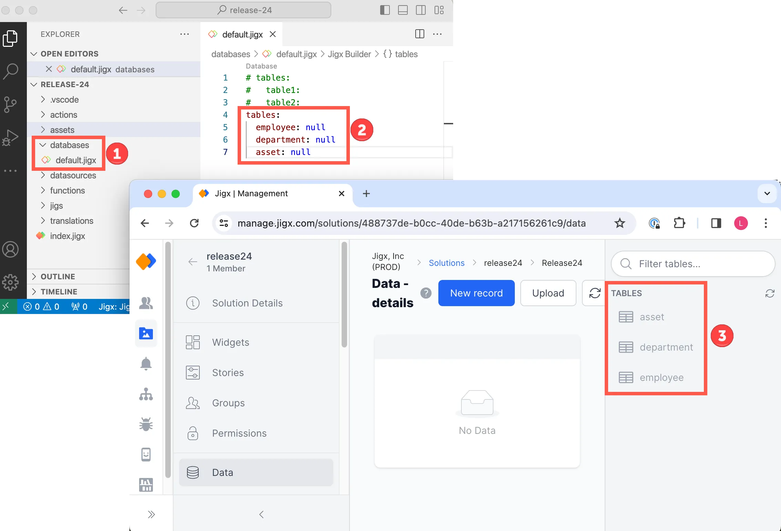Click the refresh icon next to TABLES header
Image resolution: width=781 pixels, height=531 pixels.
[x=769, y=293]
